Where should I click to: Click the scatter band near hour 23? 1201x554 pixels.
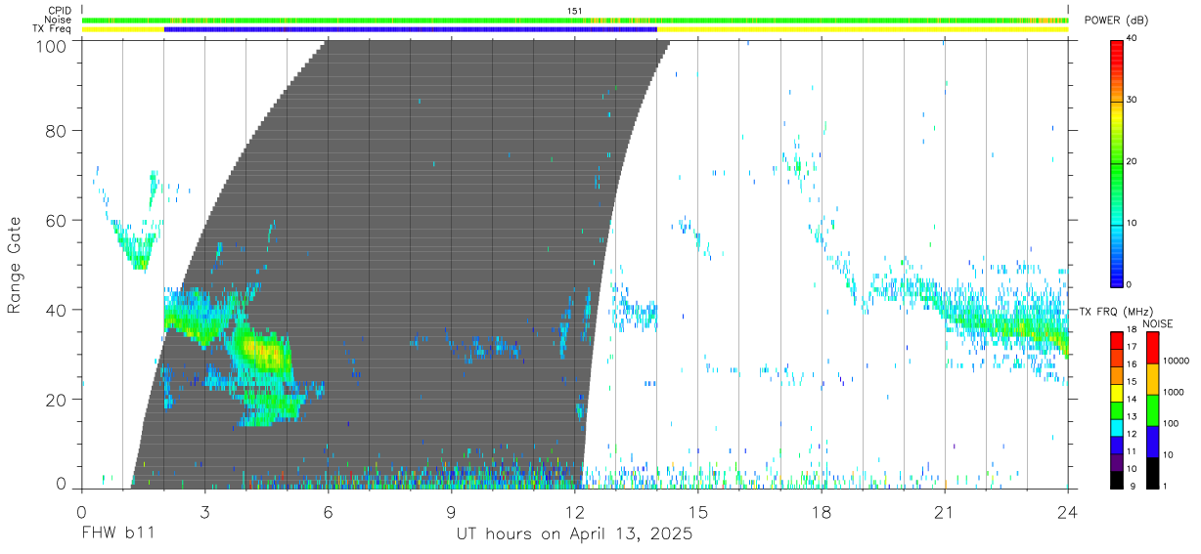pyautogui.click(x=1027, y=329)
